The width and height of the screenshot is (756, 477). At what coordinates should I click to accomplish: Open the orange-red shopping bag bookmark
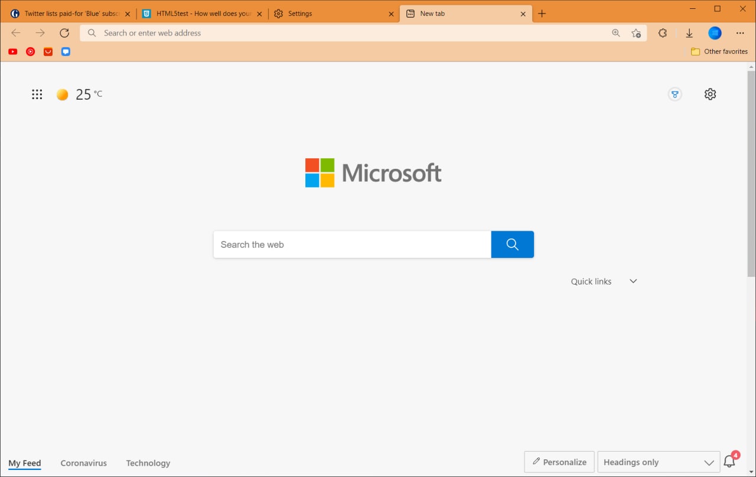48,52
